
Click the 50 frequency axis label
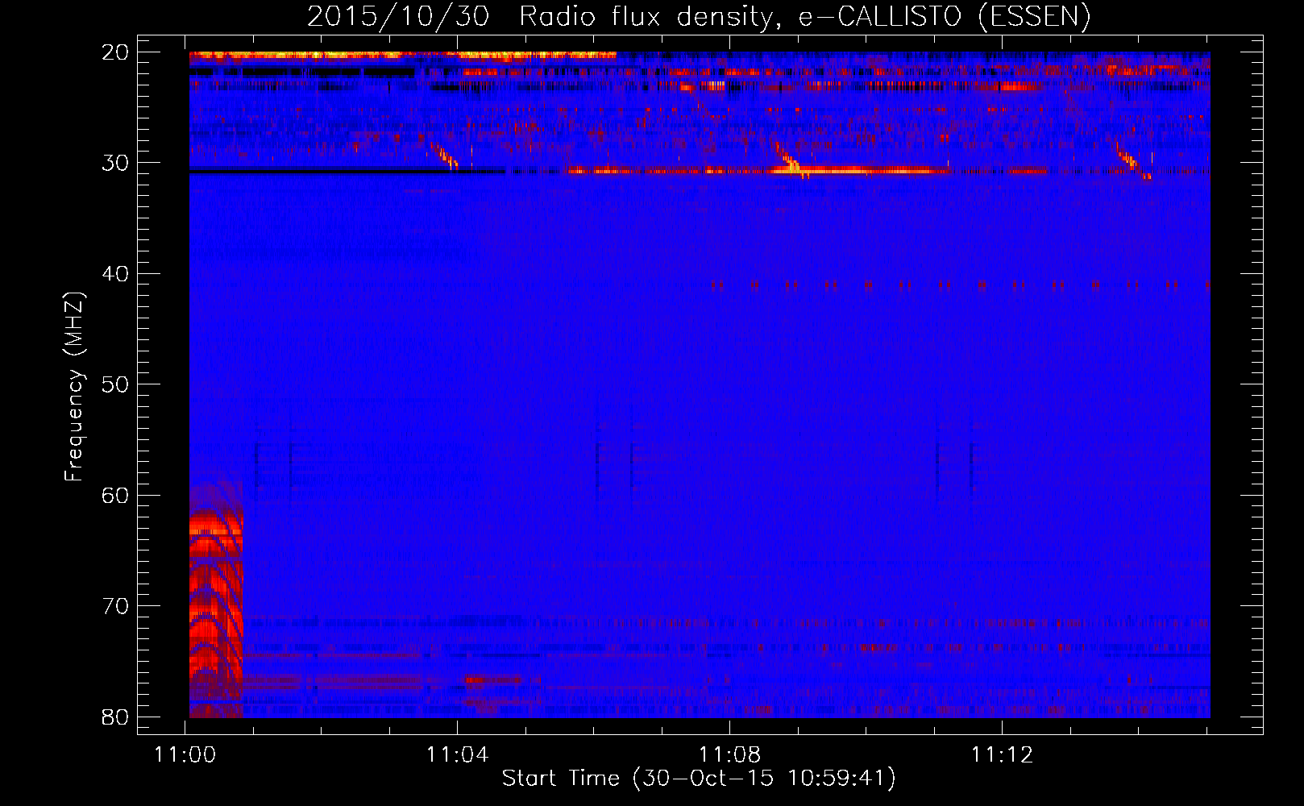pos(115,384)
